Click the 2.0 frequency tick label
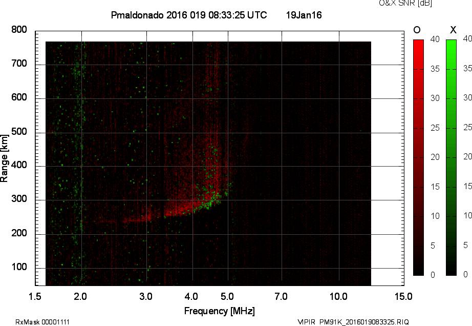Screen dimensions: 472x326 tap(80, 297)
